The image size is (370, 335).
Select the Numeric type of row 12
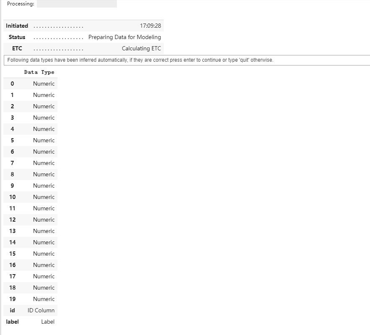coord(44,220)
